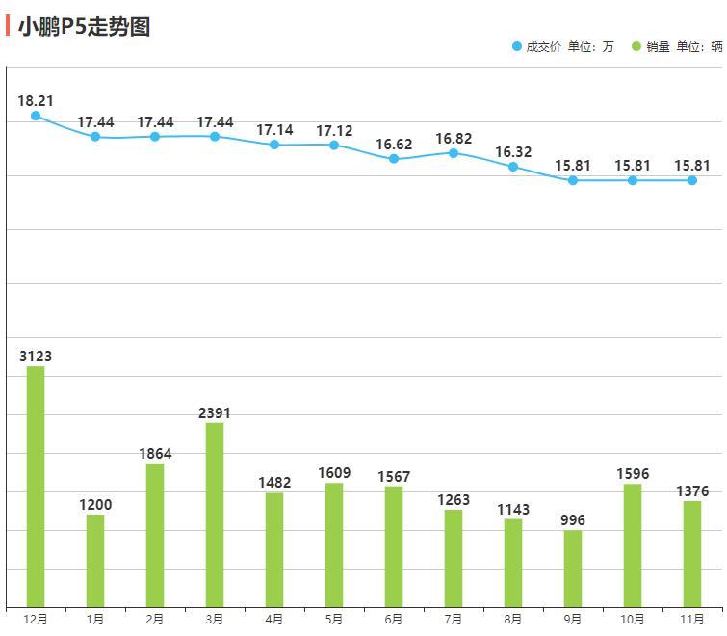The image size is (727, 636).
Task: Click the 996 value label
Action: (x=573, y=520)
